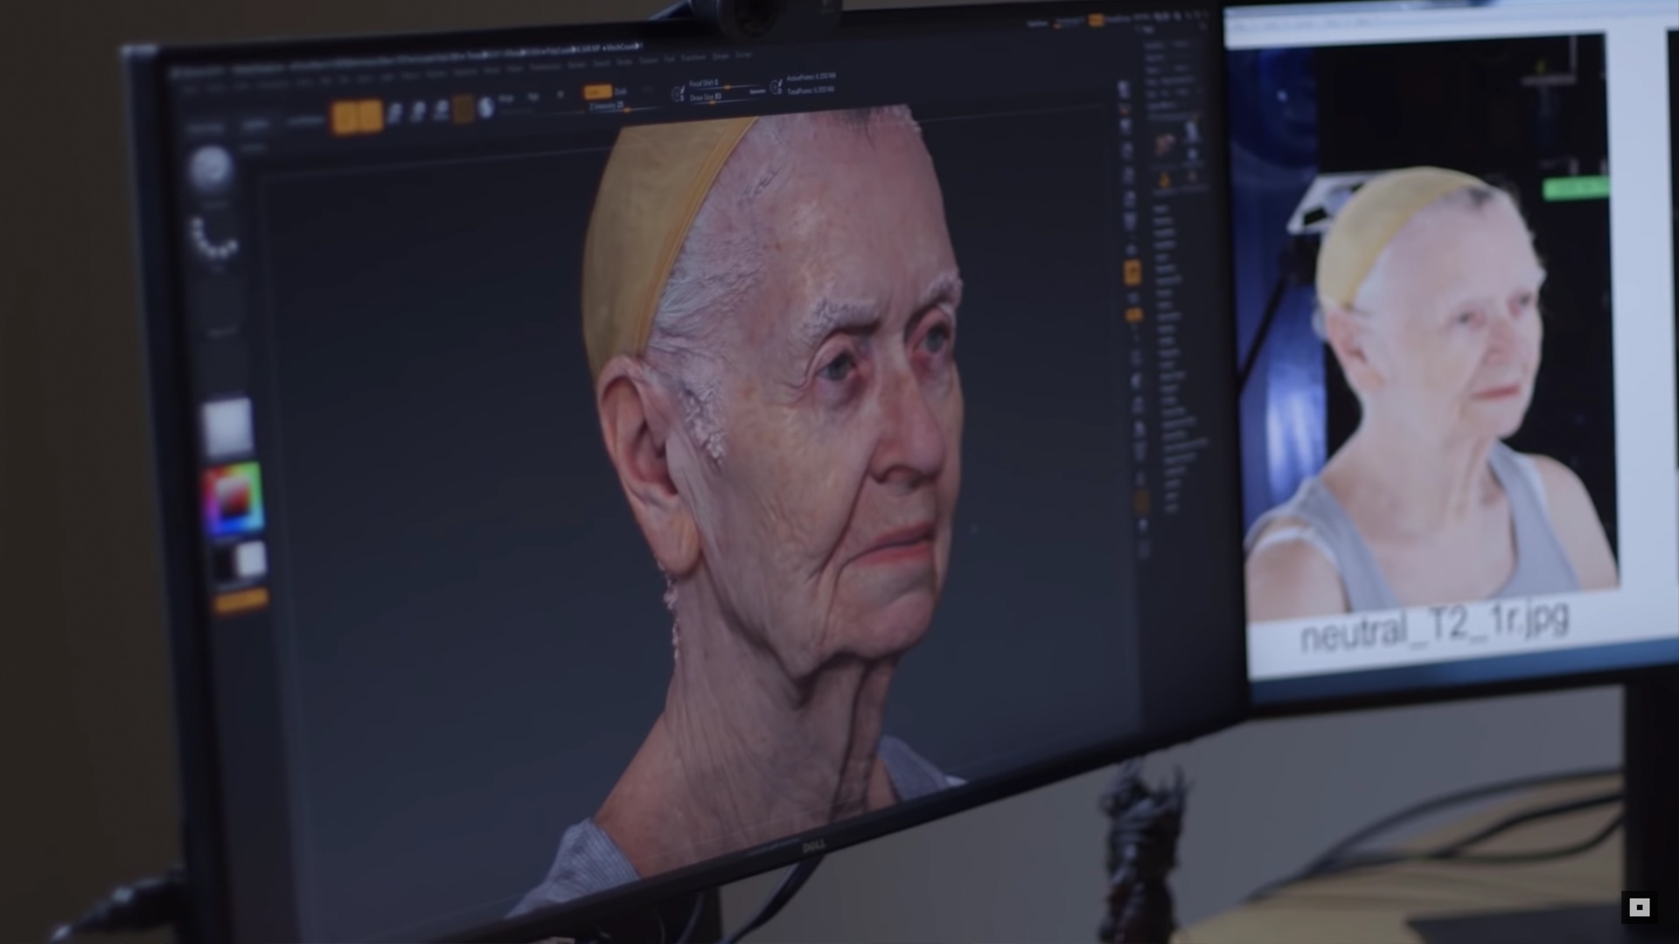Viewport: 1679px width, 944px height.
Task: Select the Scale transform icon
Action: click(419, 112)
